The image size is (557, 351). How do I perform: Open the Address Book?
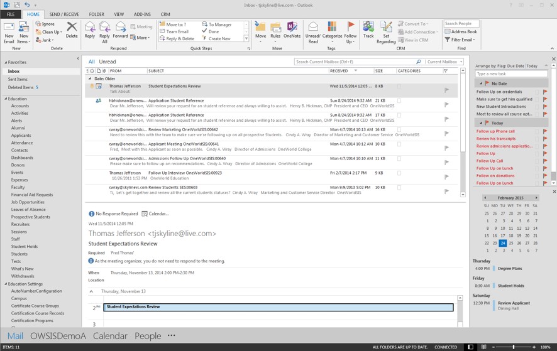point(461,31)
